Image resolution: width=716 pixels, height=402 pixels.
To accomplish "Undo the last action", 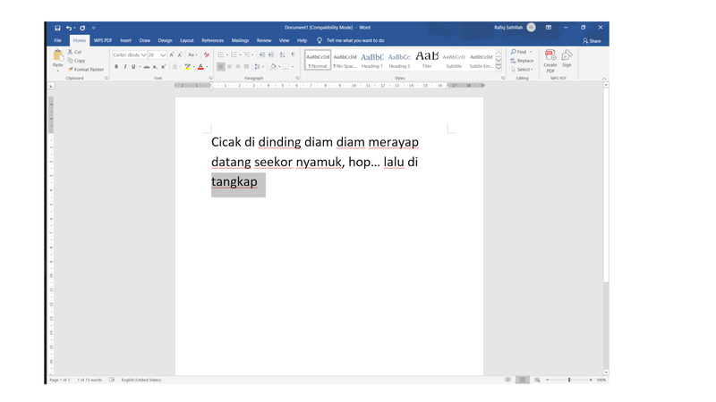I will [69, 28].
